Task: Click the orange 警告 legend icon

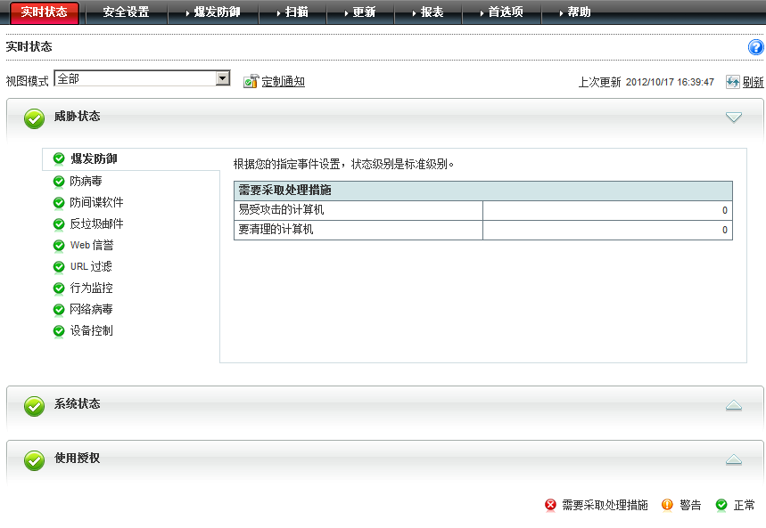Action: (x=667, y=505)
